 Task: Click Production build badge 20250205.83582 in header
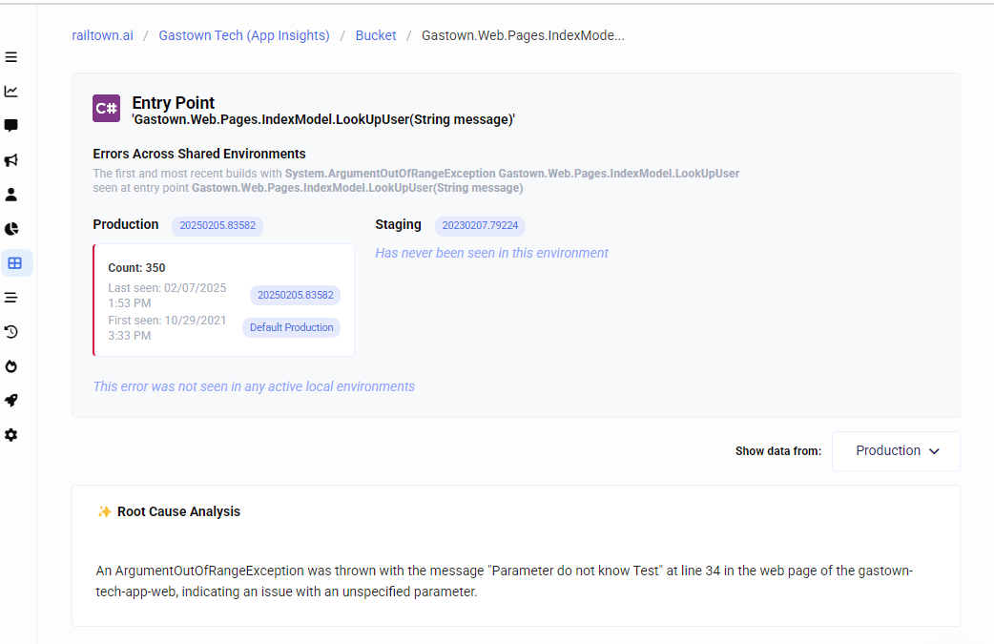[x=217, y=226]
